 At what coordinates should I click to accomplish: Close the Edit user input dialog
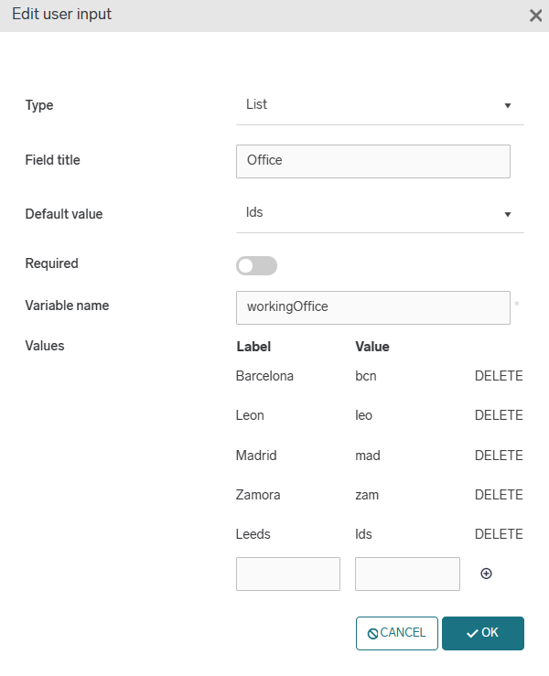[x=536, y=16]
